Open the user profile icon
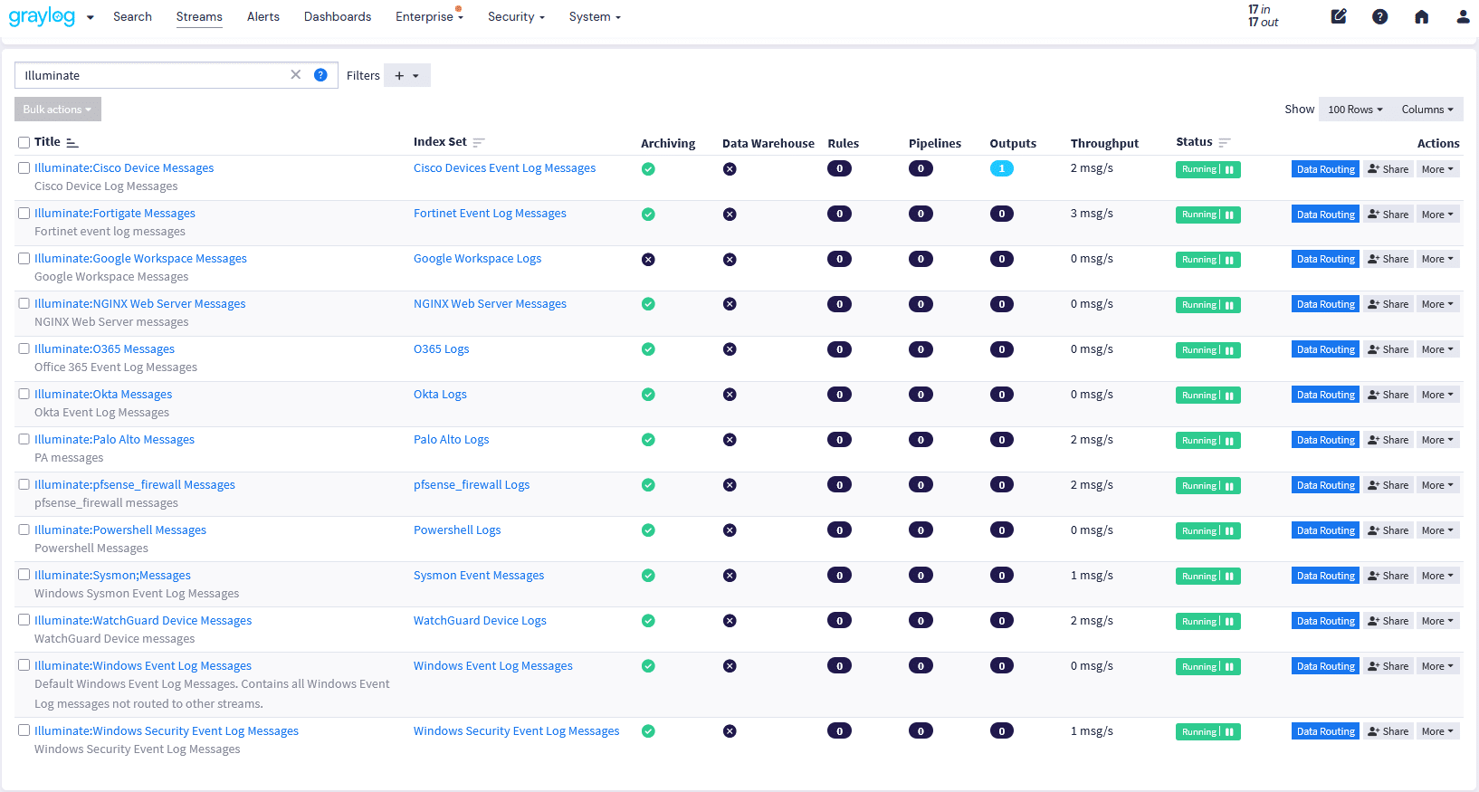This screenshot has height=792, width=1479. 1463,16
